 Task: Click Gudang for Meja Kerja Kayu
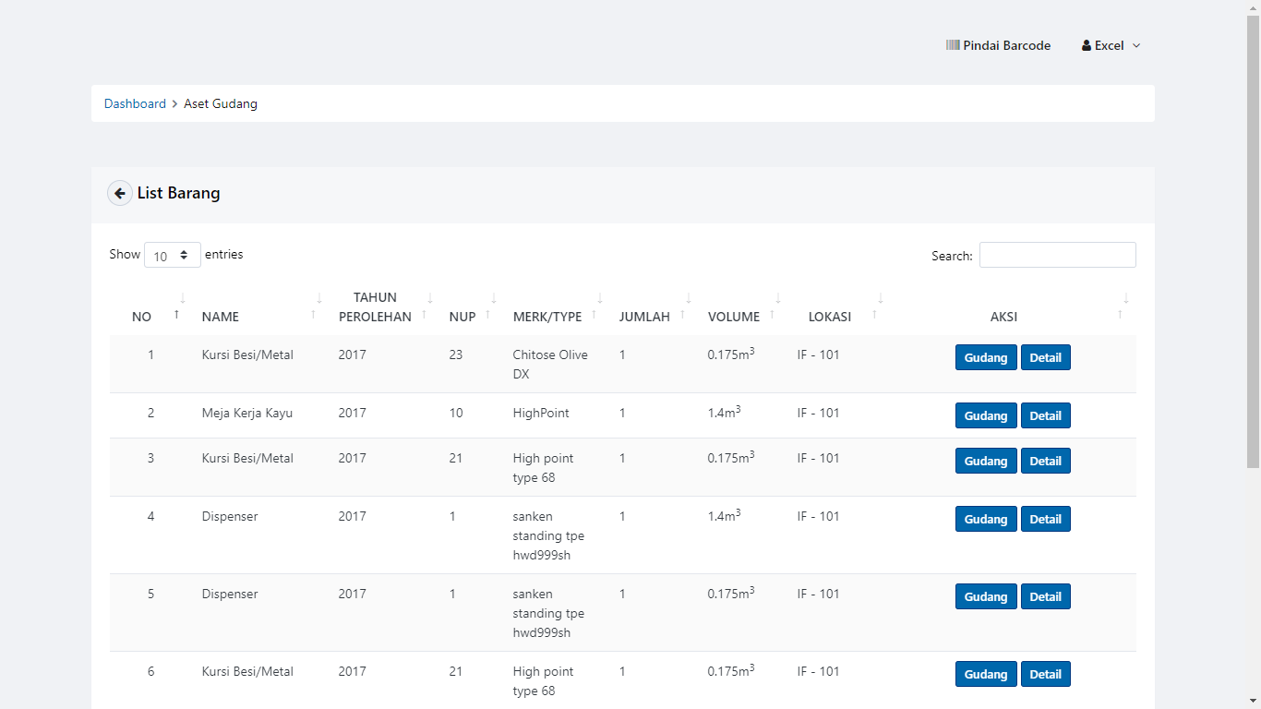[x=986, y=415]
